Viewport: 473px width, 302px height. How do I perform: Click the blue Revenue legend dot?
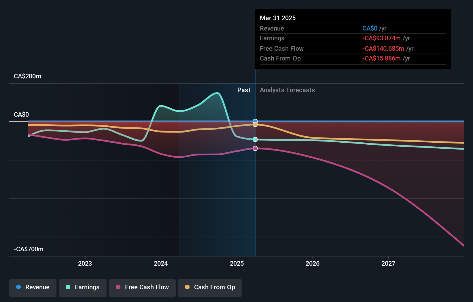(18, 288)
